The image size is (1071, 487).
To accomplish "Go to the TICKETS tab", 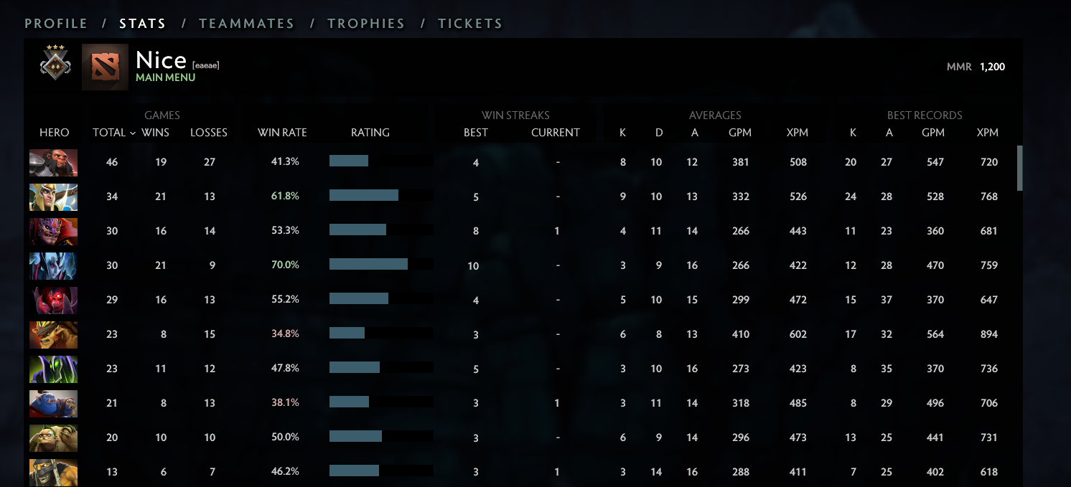I will [x=470, y=23].
